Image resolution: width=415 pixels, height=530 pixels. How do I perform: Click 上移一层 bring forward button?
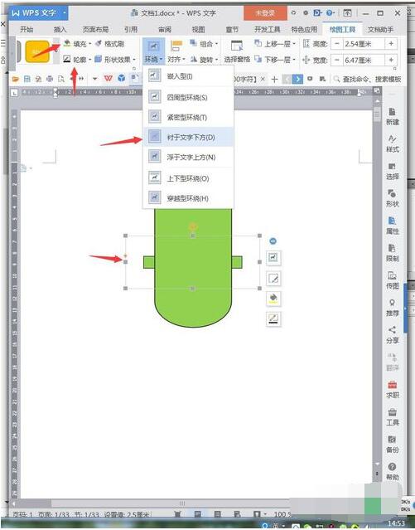click(275, 44)
